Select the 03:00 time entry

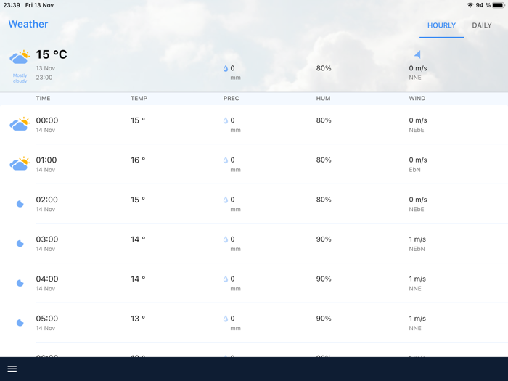click(x=47, y=239)
